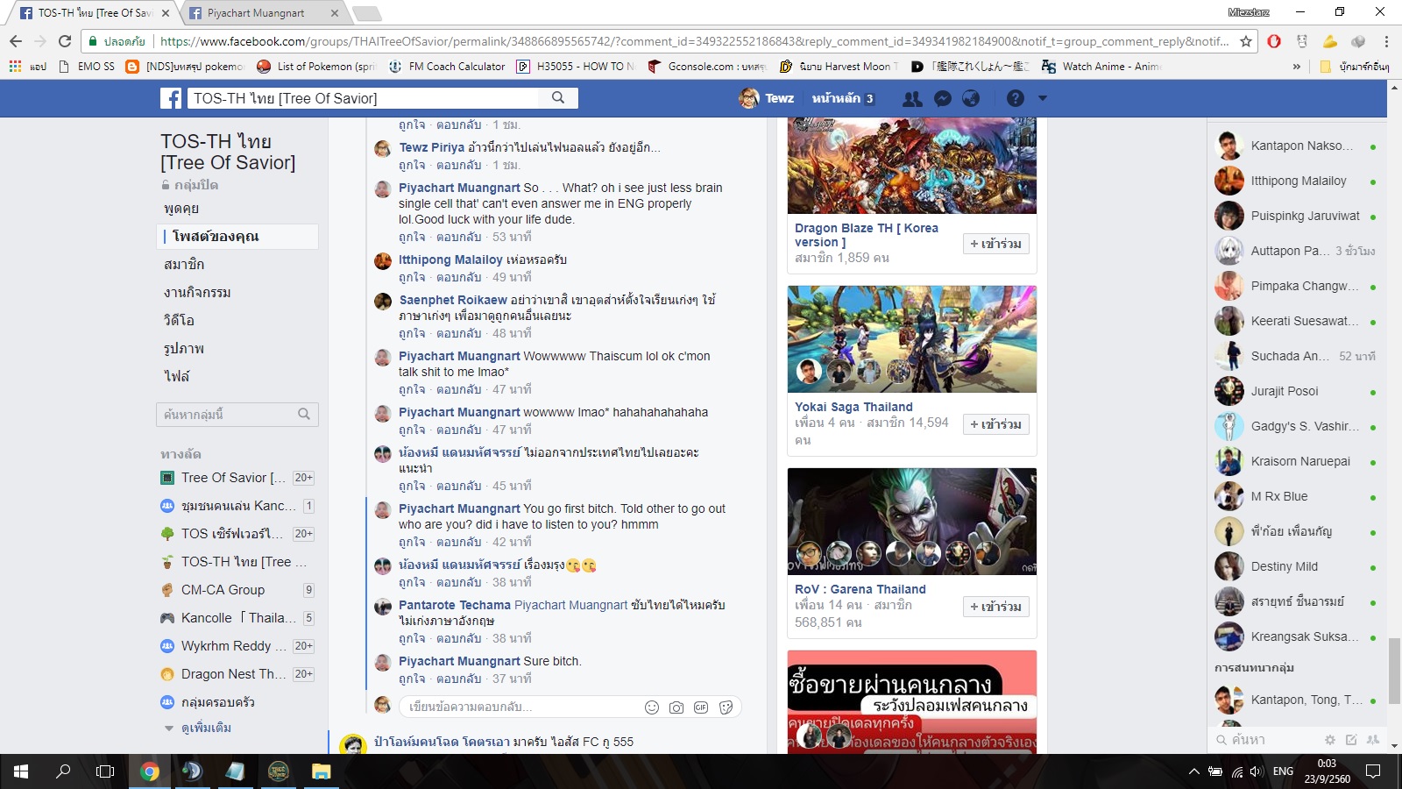This screenshot has height=789, width=1402.
Task: Open Saenphet Roikaew commenter profile
Action: (x=453, y=300)
